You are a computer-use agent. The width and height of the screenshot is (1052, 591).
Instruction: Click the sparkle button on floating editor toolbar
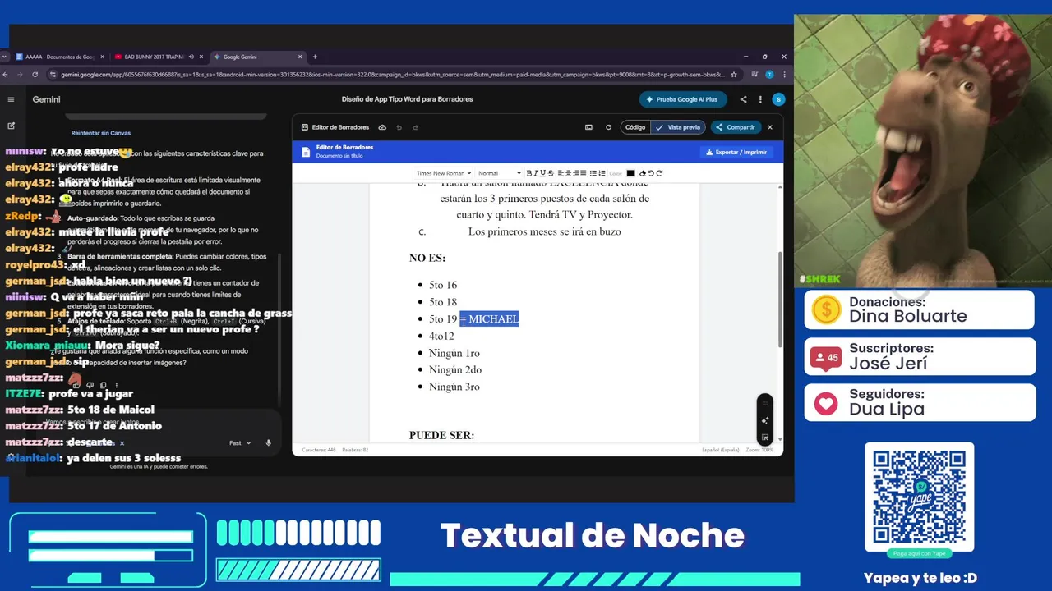[764, 420]
